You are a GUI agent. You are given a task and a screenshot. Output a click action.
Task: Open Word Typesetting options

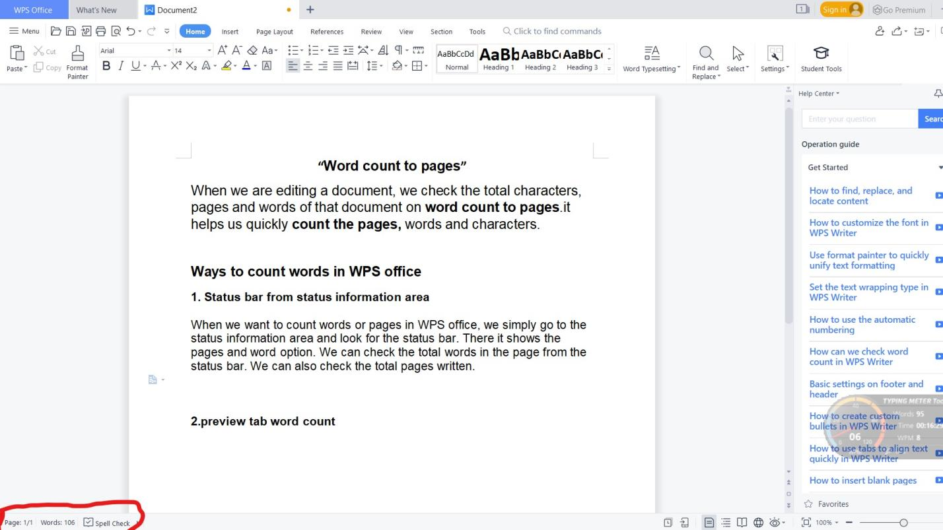(651, 59)
